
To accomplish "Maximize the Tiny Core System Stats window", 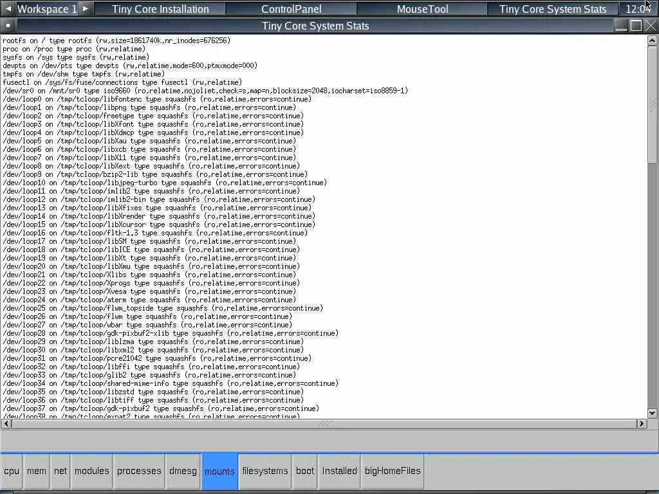I will (x=636, y=26).
